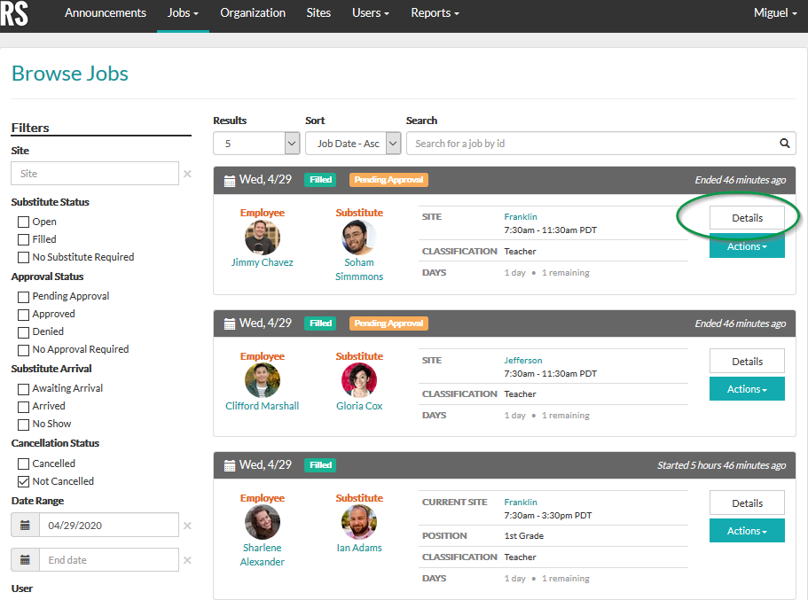This screenshot has height=600, width=808.
Task: Check the Pending Approval filter
Action: pyautogui.click(x=23, y=297)
